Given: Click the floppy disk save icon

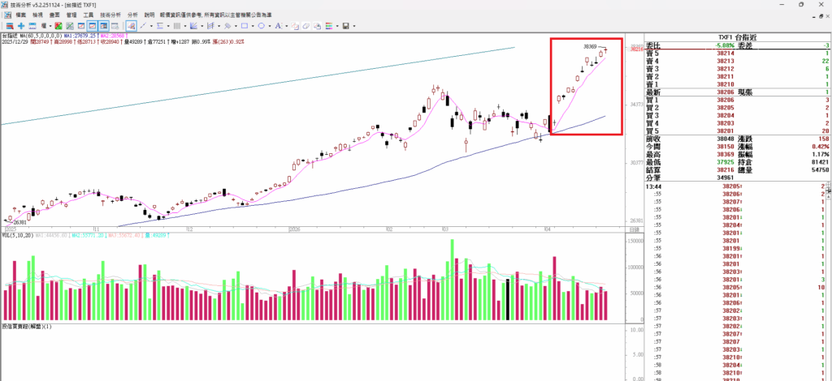Looking at the screenshot, I should tap(346, 26).
